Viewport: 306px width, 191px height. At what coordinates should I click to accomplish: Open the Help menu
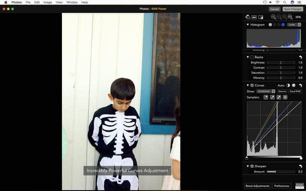(x=85, y=2)
